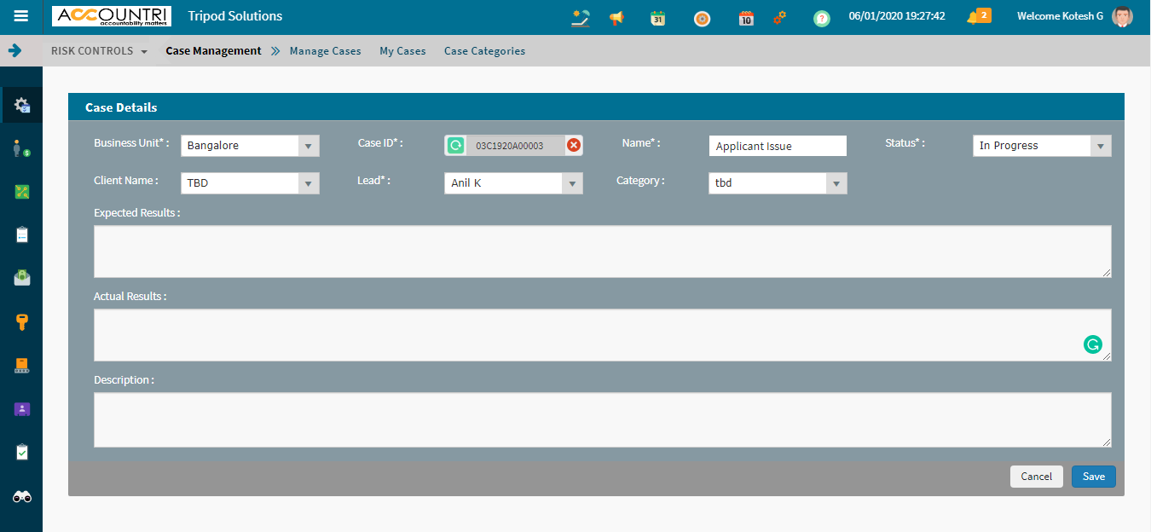The image size is (1151, 532).
Task: Click Tripod Solutions company name
Action: [x=235, y=16]
